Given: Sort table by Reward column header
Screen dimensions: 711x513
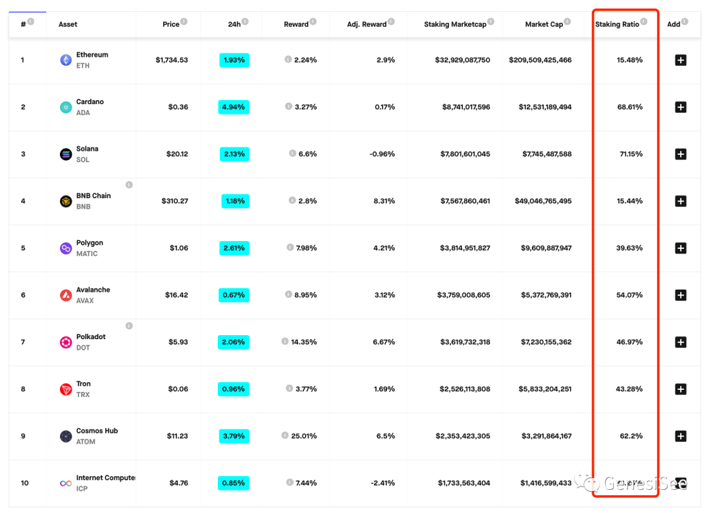Looking at the screenshot, I should point(296,24).
